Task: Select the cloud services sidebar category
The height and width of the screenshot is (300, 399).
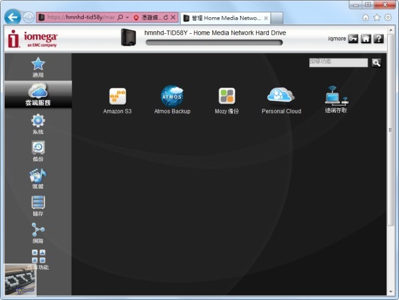Action: 38,94
